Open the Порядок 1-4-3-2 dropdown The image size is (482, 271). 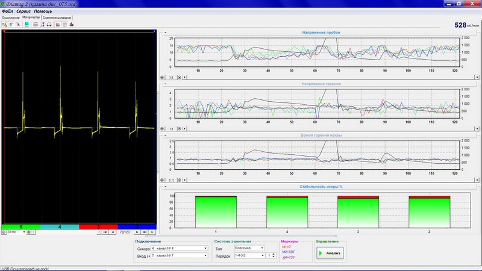click(x=249, y=255)
